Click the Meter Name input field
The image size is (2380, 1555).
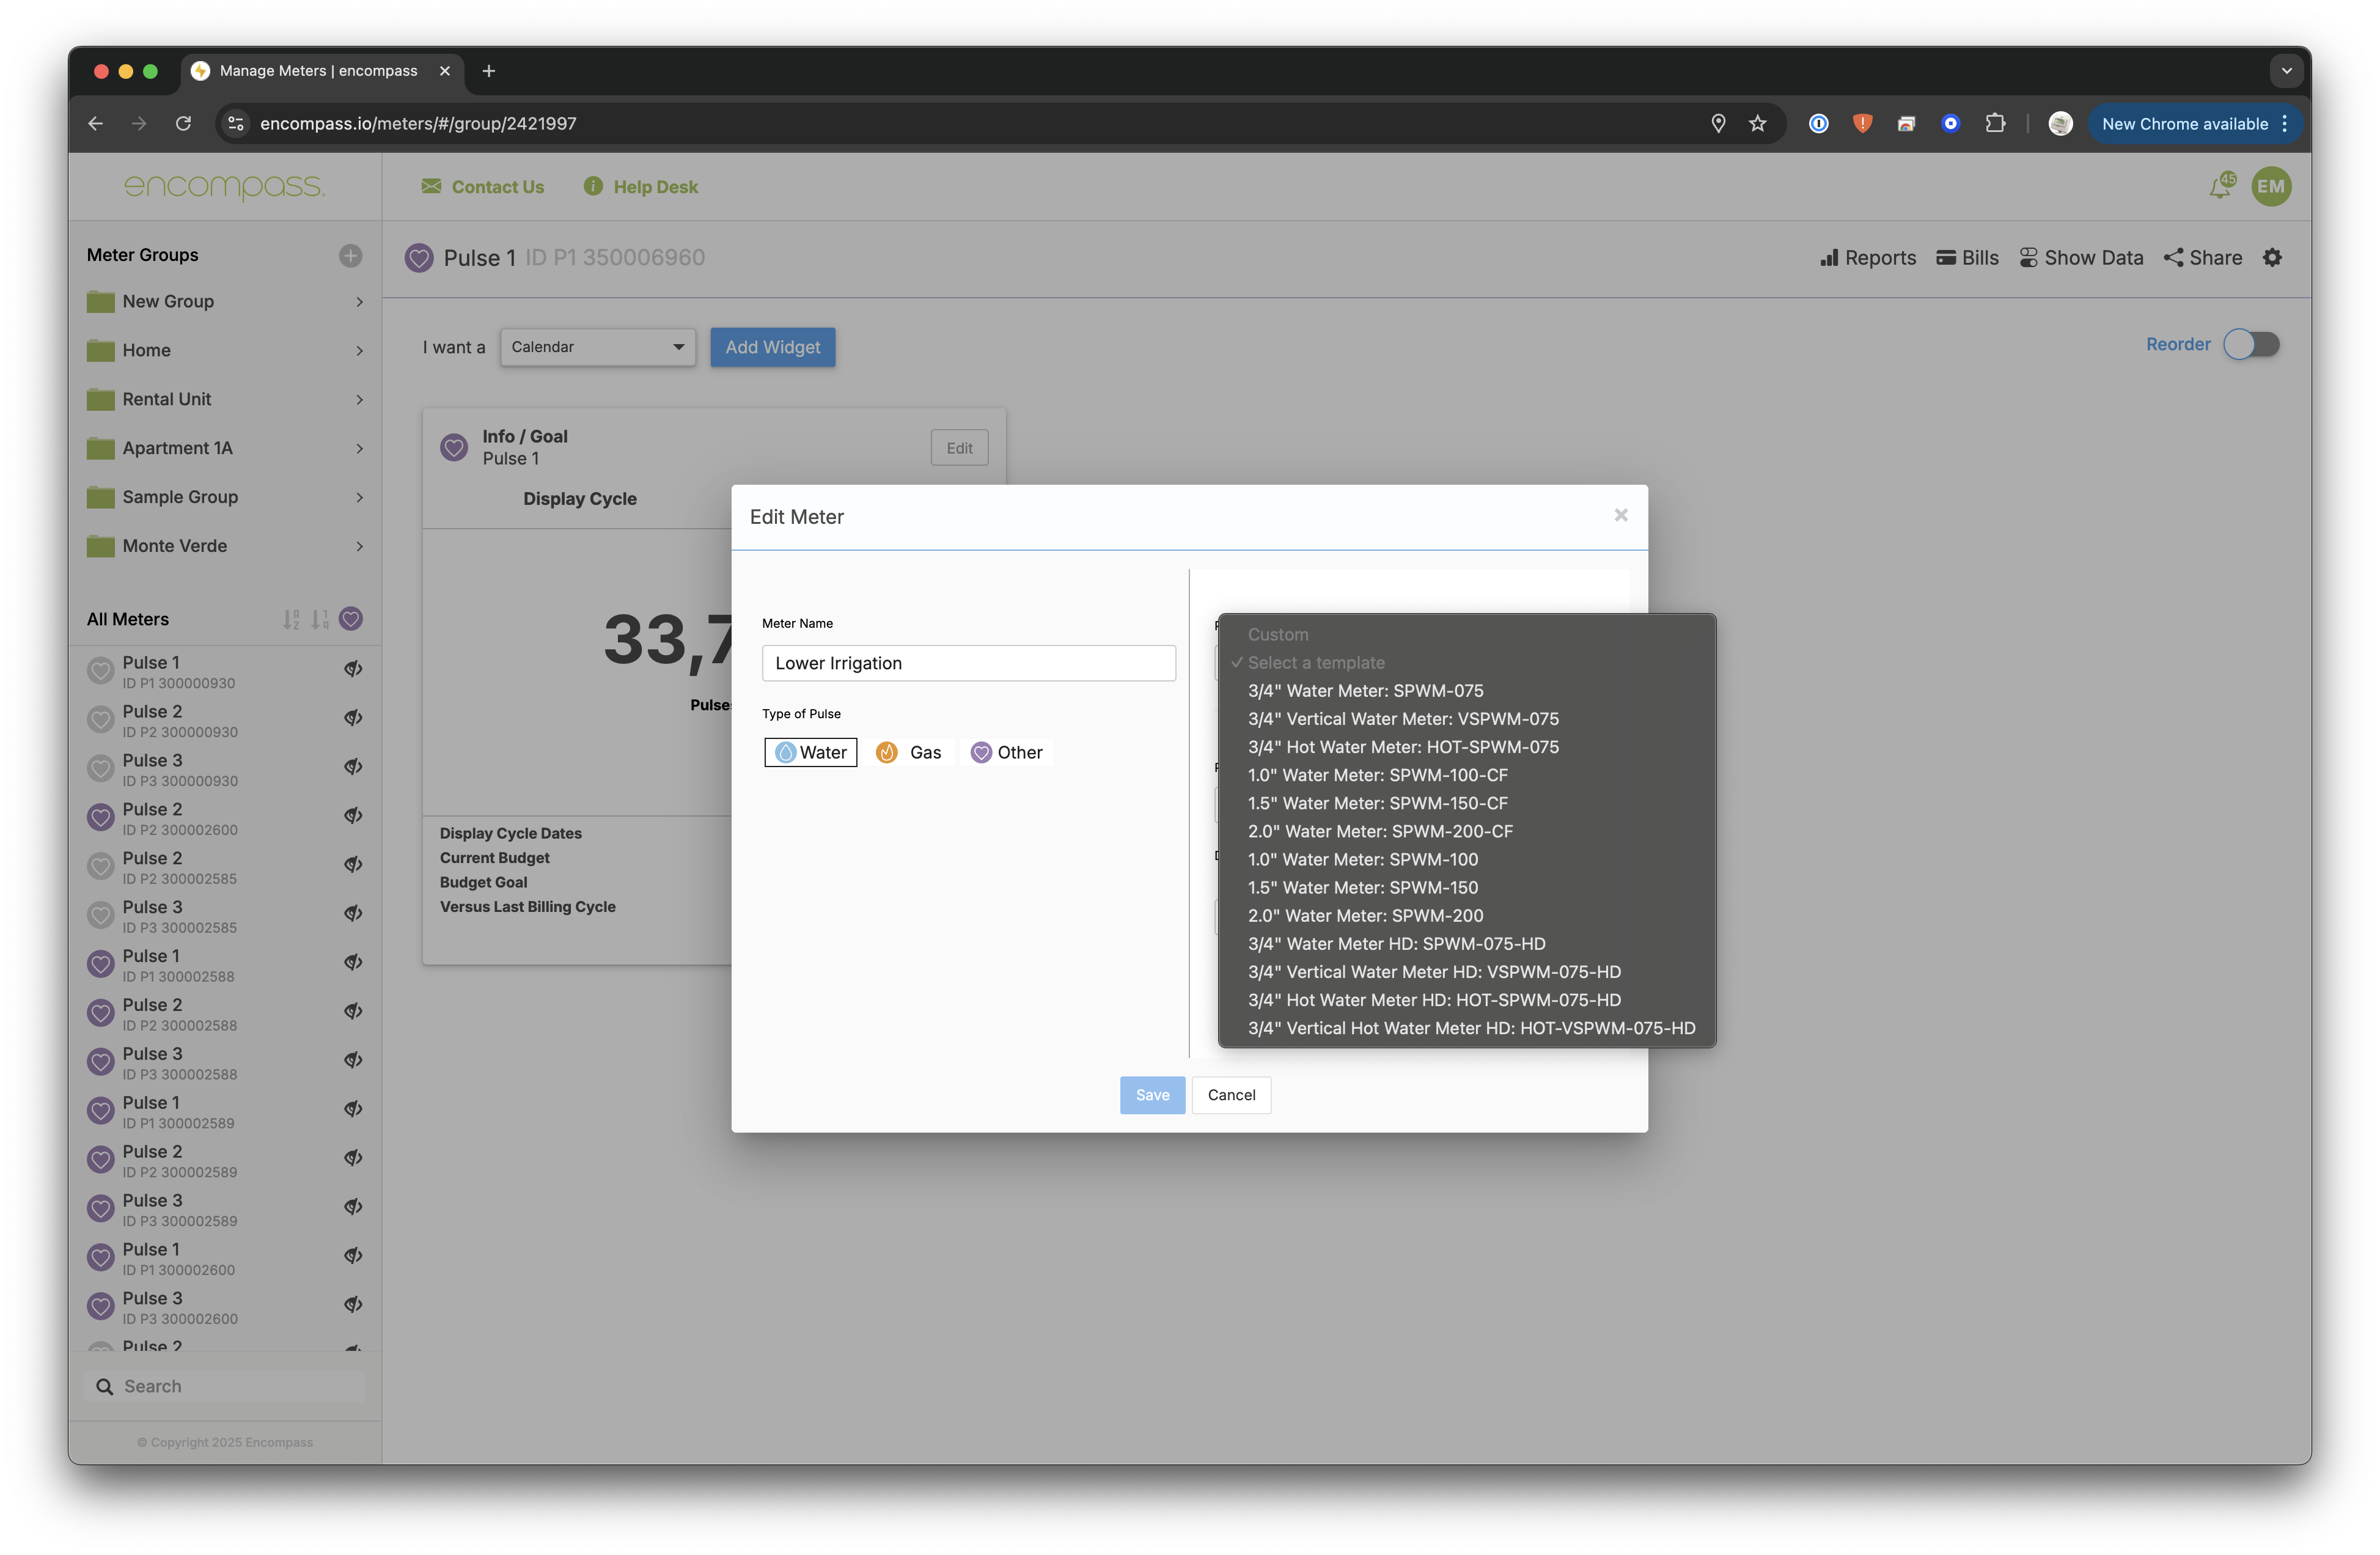pos(968,664)
